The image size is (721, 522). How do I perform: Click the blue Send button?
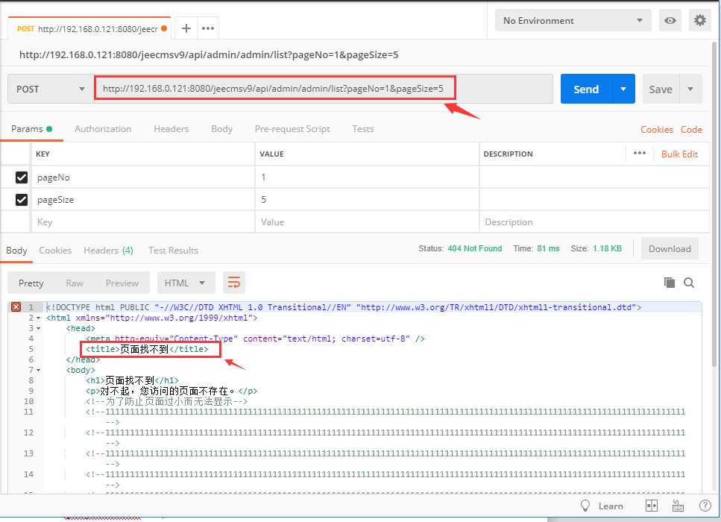pyautogui.click(x=586, y=89)
